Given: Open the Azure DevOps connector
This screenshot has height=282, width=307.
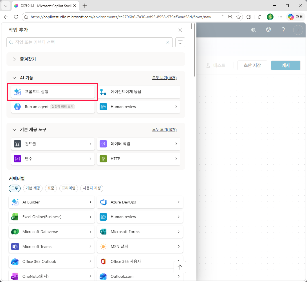Looking at the screenshot, I should coord(140,202).
